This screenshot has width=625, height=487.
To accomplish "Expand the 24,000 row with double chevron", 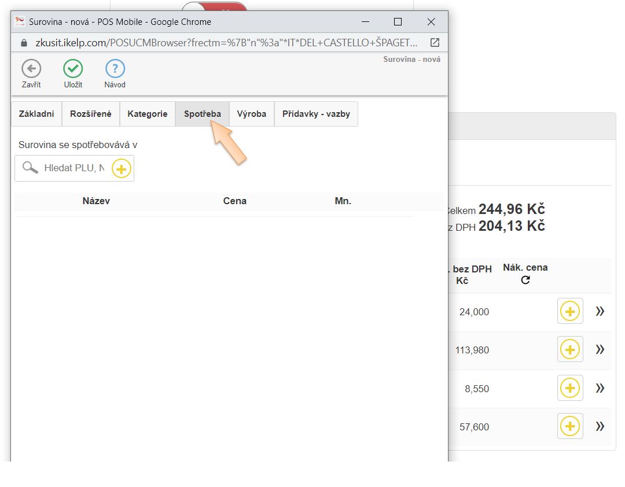I will click(600, 312).
